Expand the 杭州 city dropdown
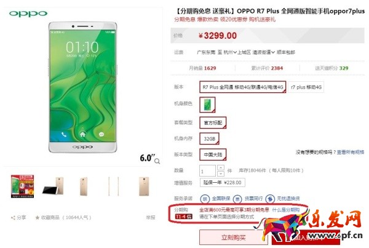 [230, 52]
